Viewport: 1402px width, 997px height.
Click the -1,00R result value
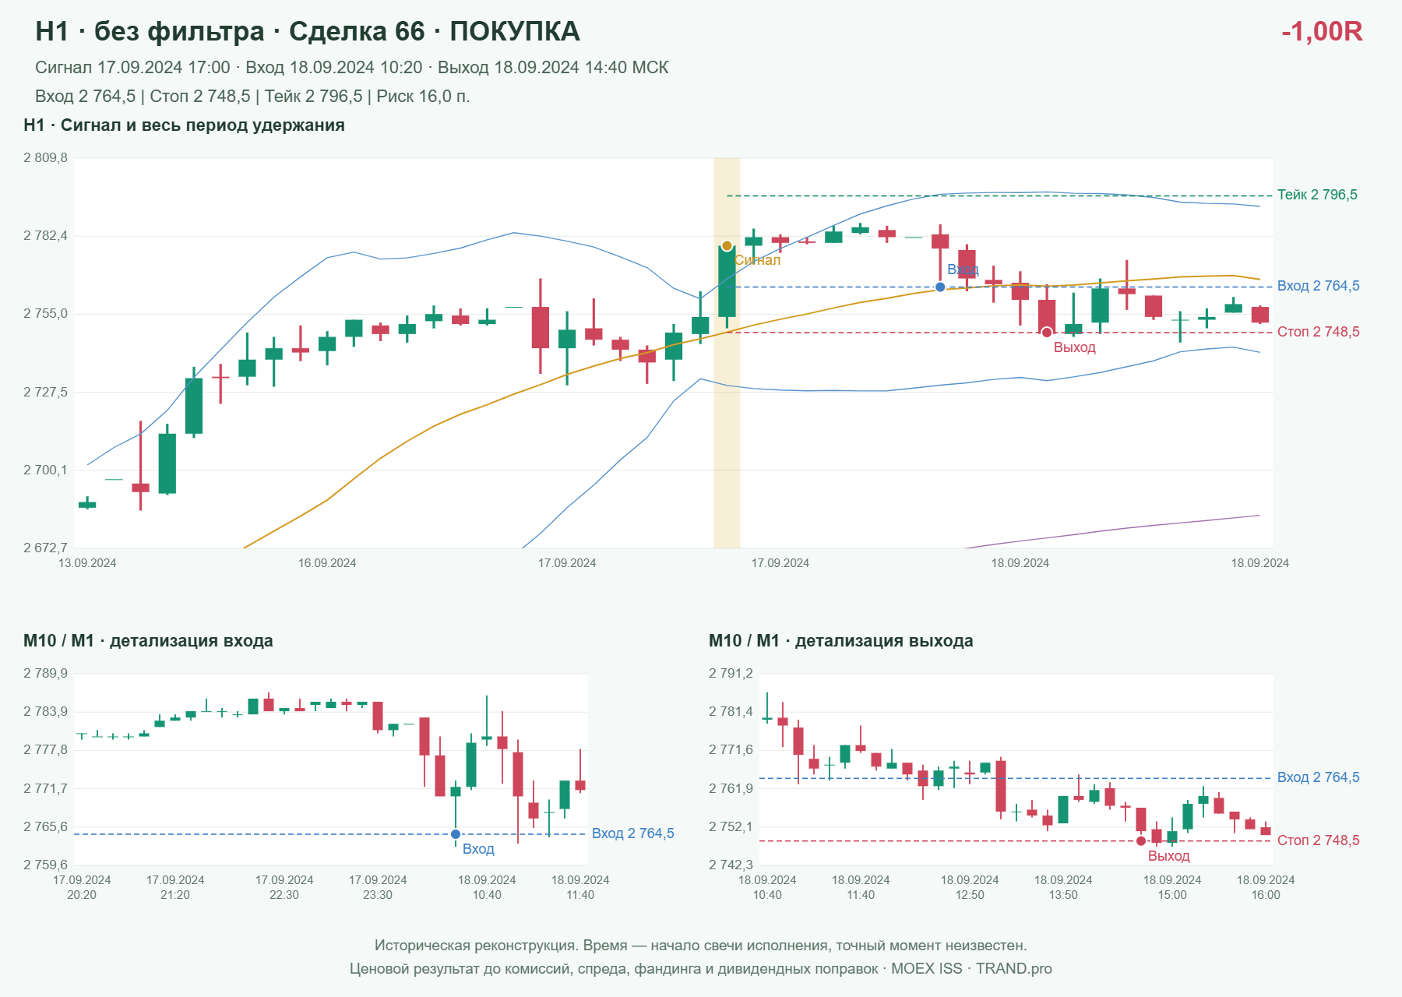(1322, 32)
